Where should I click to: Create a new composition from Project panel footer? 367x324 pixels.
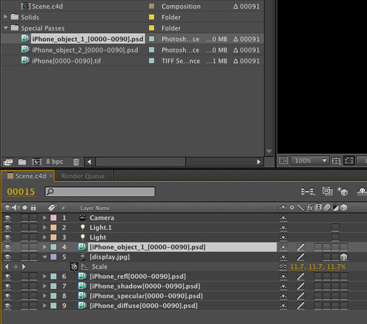click(x=37, y=161)
